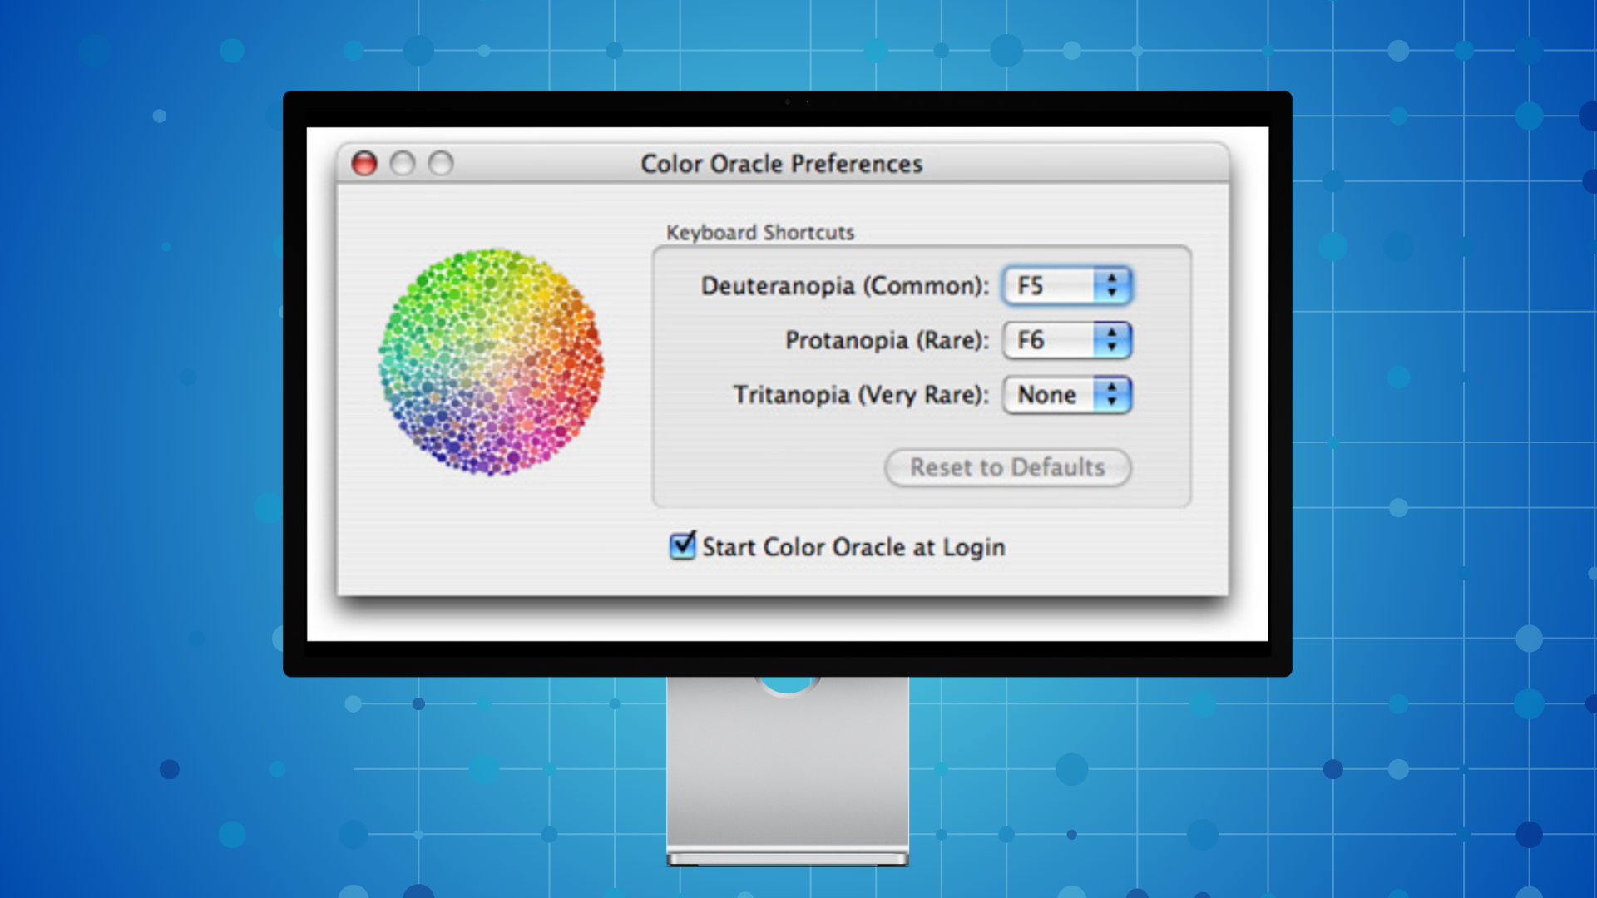Image resolution: width=1597 pixels, height=898 pixels.
Task: Click the Deuteranopia (Common) label
Action: 845,286
